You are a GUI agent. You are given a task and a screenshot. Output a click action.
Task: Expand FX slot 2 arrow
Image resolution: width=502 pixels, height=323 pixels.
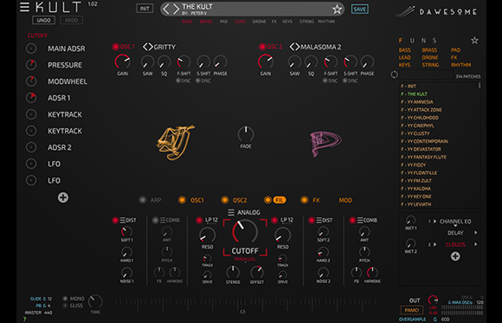(x=434, y=244)
